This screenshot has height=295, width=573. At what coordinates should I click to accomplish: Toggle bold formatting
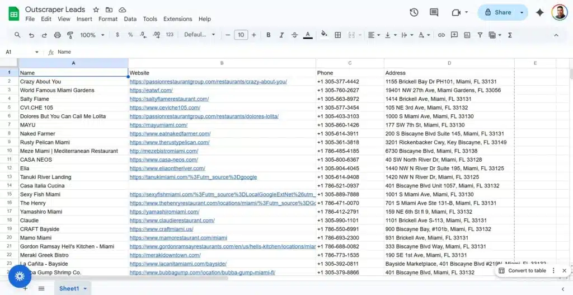tap(268, 35)
